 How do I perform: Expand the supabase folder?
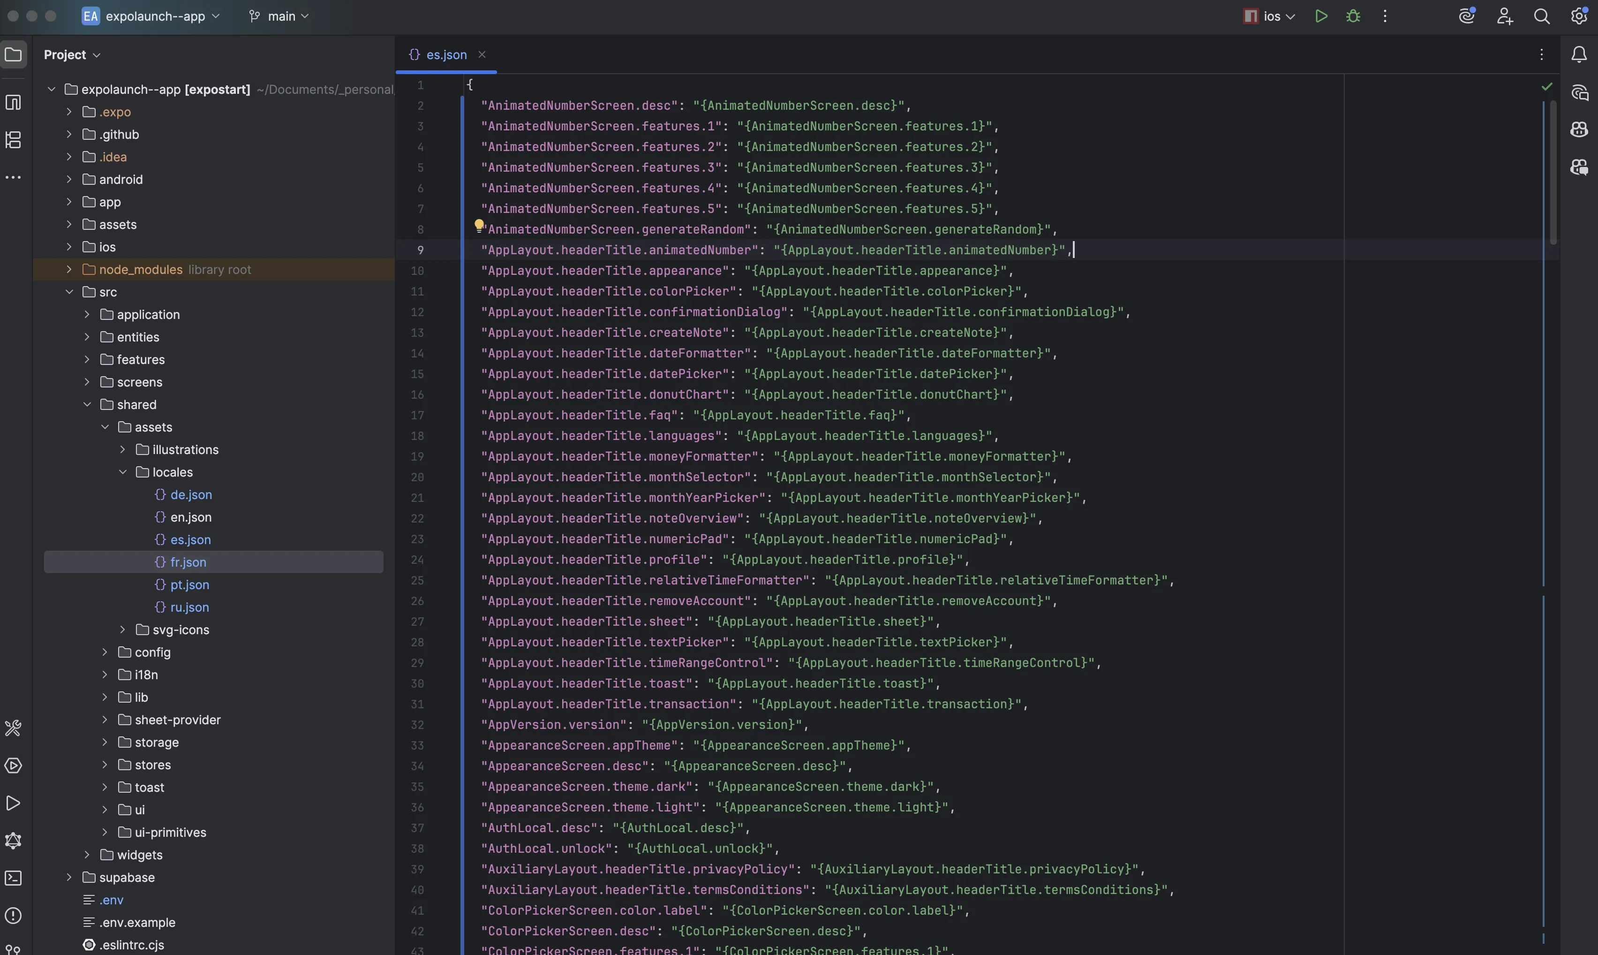[69, 878]
